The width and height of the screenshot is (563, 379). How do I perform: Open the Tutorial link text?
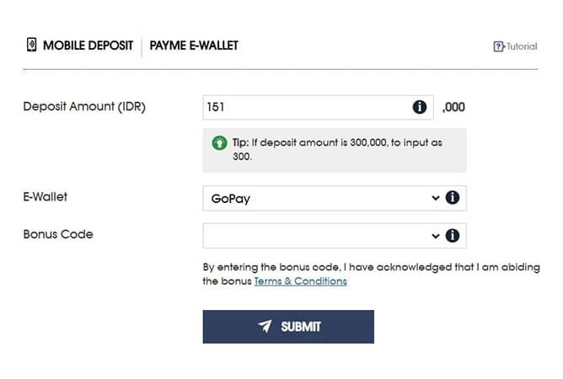522,46
